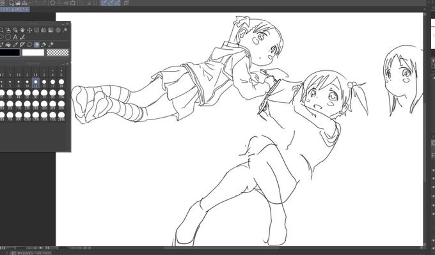Select the rectangle selection tool

(8, 37)
